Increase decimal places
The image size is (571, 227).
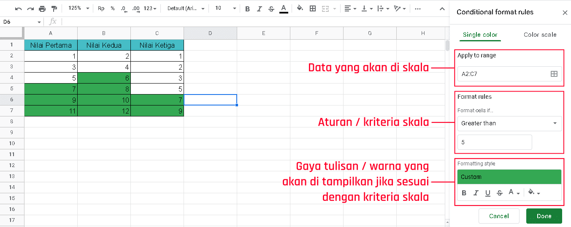[135, 8]
